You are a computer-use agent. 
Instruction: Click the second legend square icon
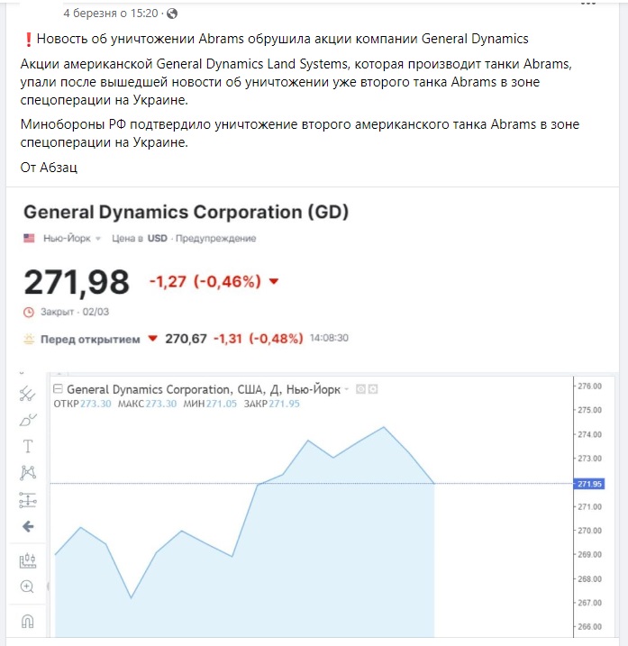pyautogui.click(x=373, y=389)
